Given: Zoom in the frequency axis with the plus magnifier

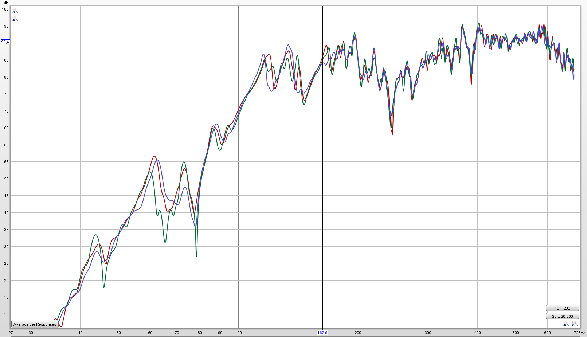Looking at the screenshot, I should click(575, 324).
